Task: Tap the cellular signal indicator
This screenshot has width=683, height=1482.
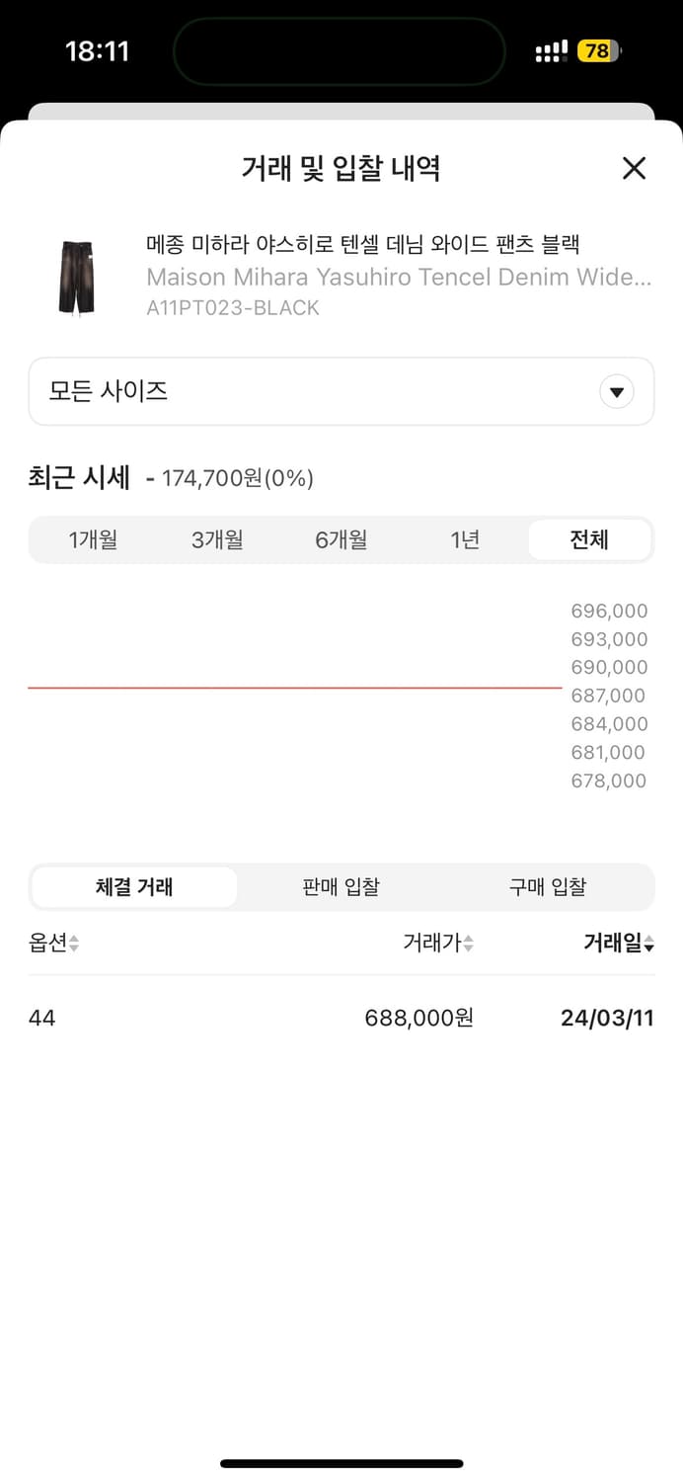Action: pos(550,49)
